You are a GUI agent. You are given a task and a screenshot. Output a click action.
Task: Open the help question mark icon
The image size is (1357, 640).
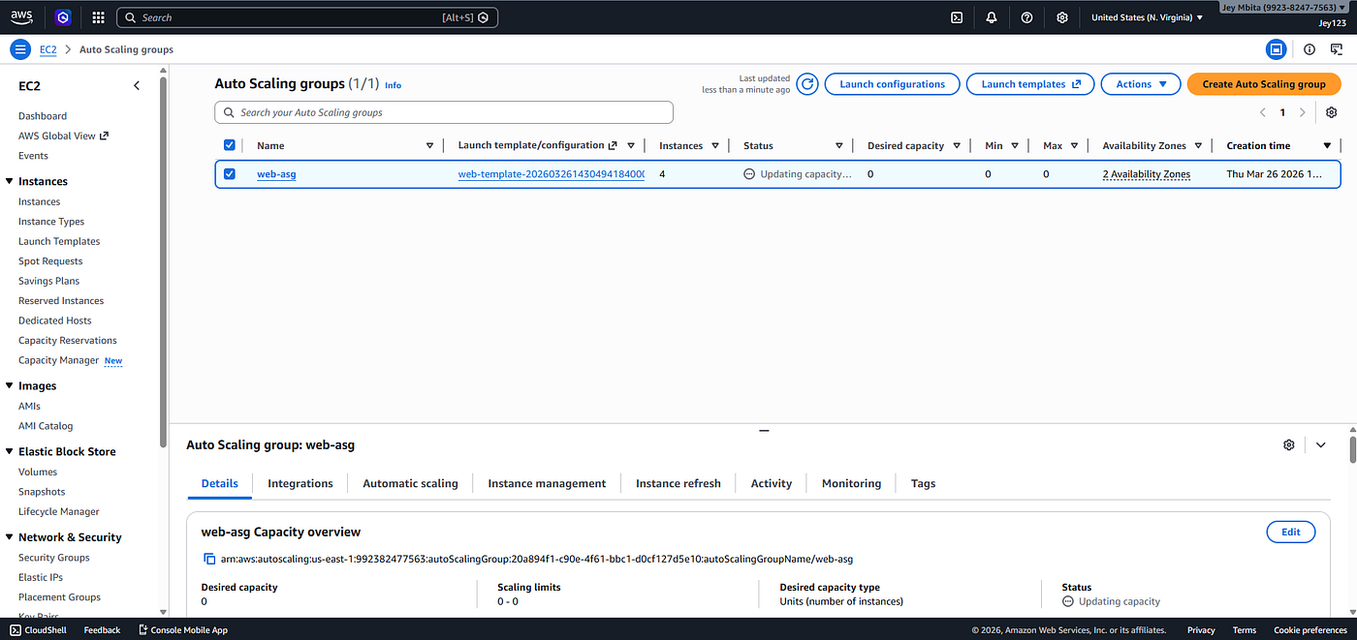click(x=1026, y=17)
